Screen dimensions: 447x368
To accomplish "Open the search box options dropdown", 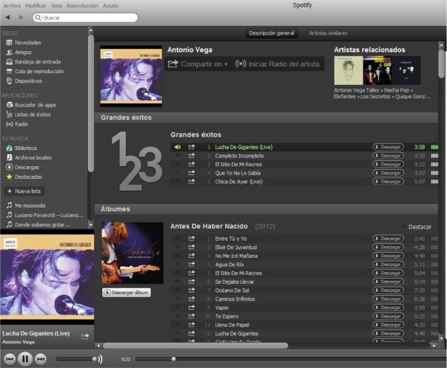I will click(x=38, y=17).
